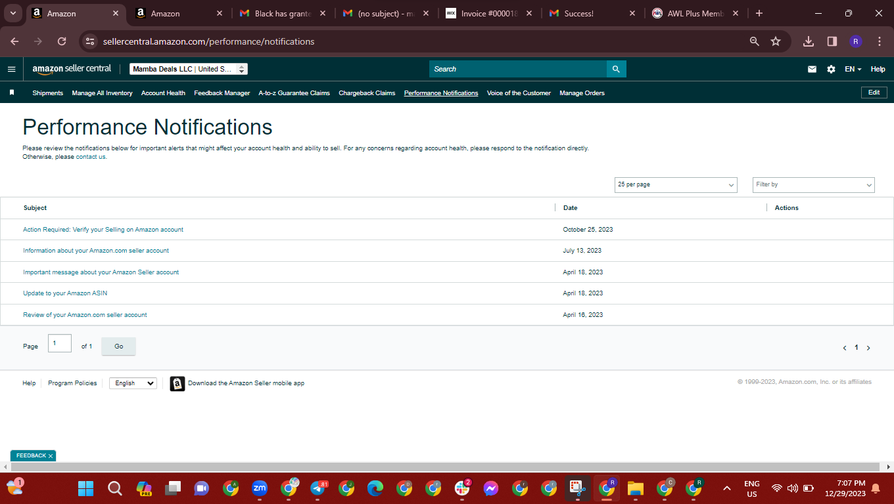Click the Help link in the header

[x=878, y=69]
